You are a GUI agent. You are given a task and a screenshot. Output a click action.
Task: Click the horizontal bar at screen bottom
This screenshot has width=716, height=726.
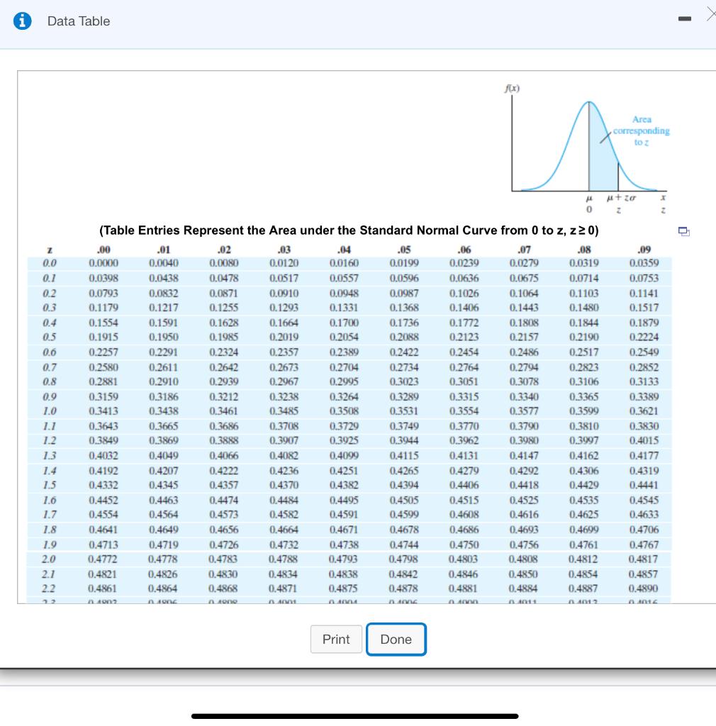(355, 716)
